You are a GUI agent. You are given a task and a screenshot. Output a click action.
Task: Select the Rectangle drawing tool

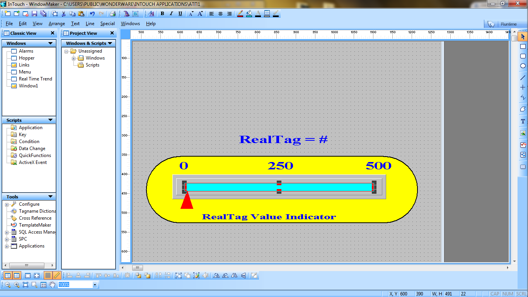click(523, 46)
